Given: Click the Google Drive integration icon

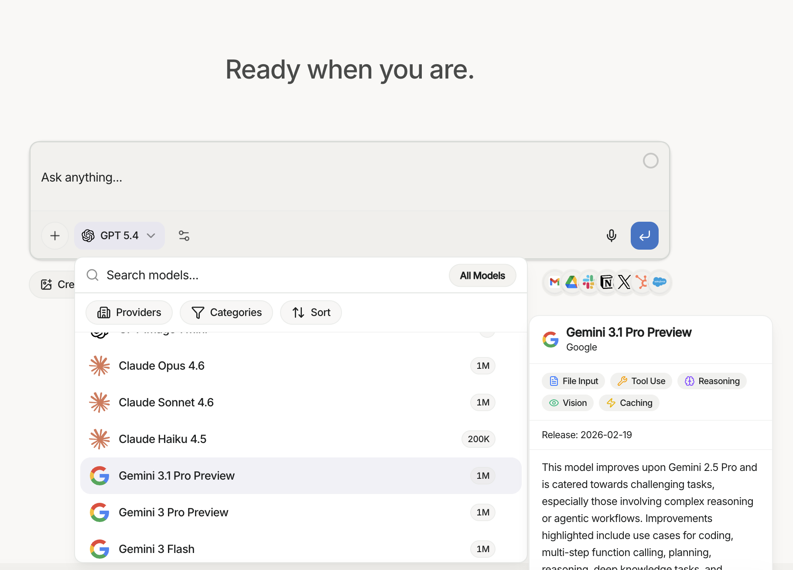Looking at the screenshot, I should click(571, 282).
